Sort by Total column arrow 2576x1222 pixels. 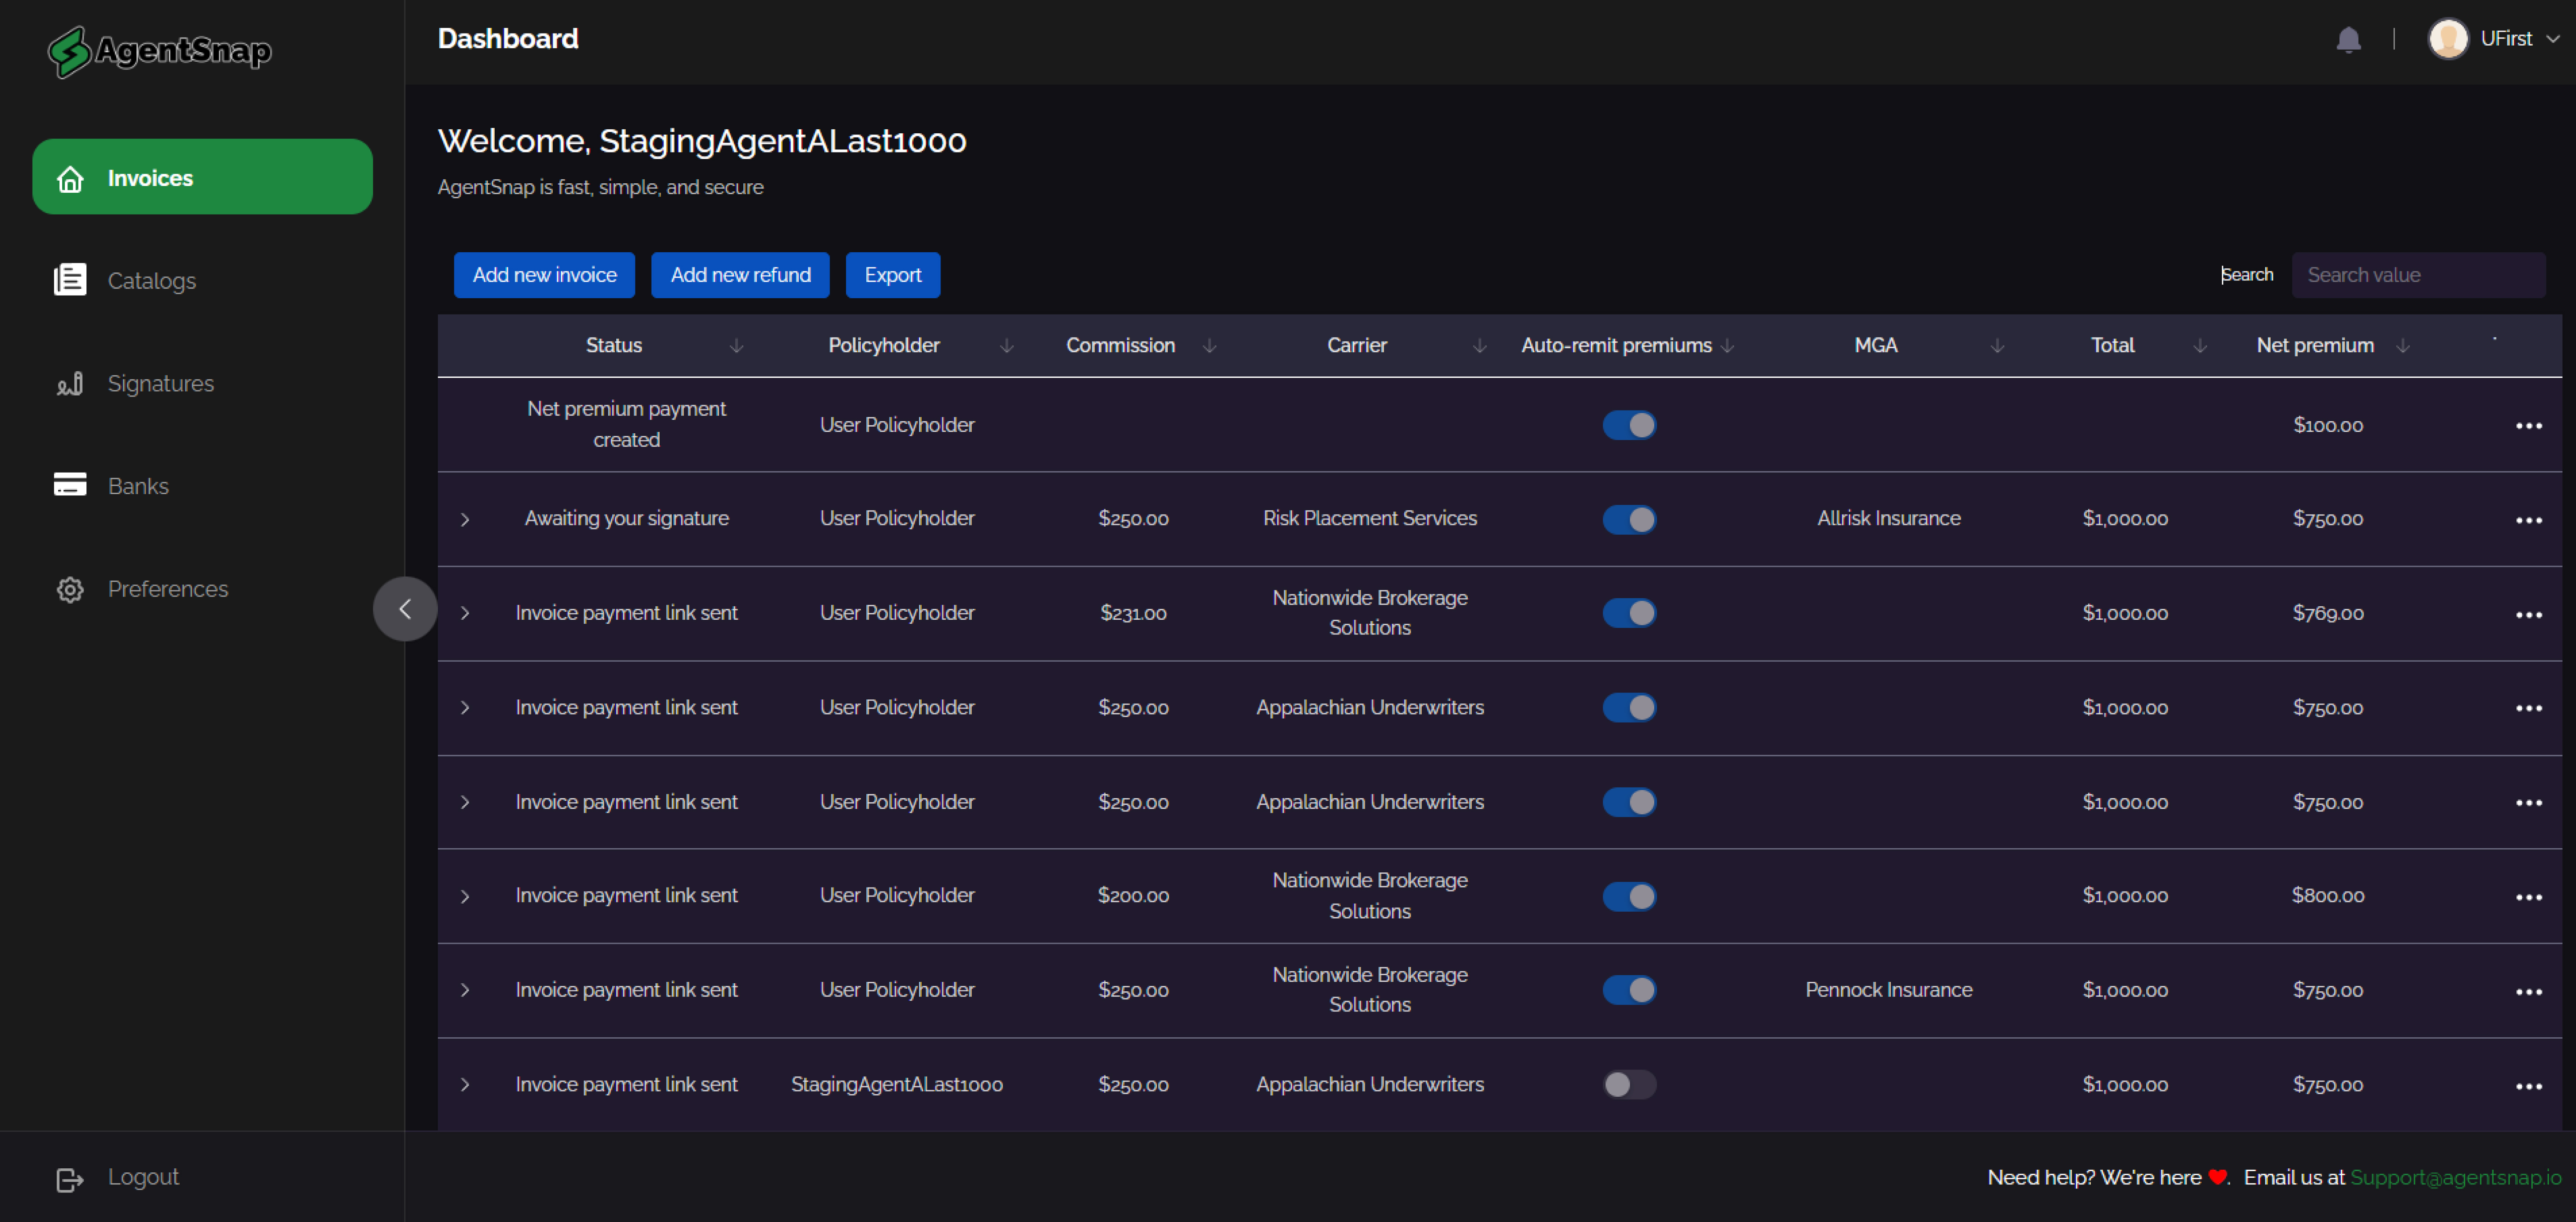(x=2200, y=346)
